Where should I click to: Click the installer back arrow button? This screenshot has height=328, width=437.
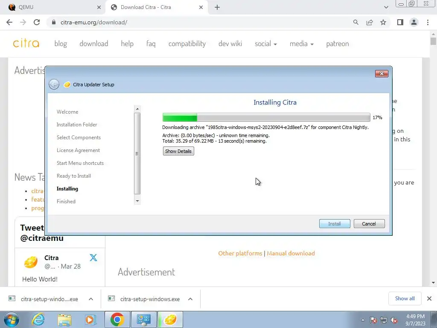click(54, 84)
